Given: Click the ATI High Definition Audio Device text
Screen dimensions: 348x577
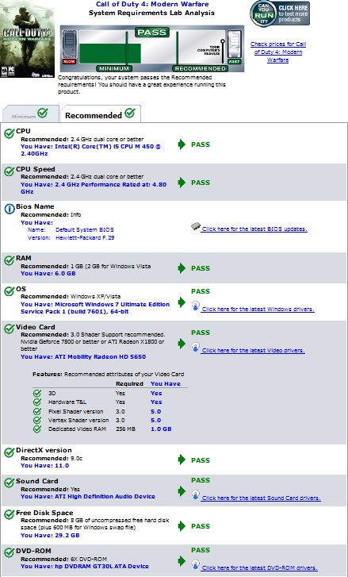Looking at the screenshot, I should click(105, 496).
